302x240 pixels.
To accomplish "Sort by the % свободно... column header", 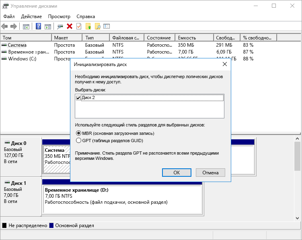I will point(259,37).
